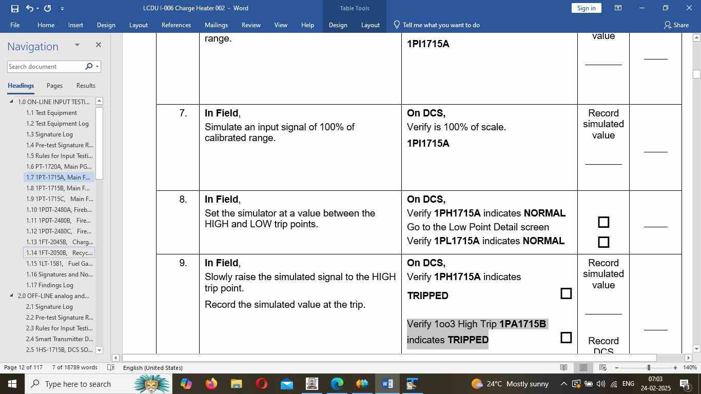The image size is (701, 394).
Task: Click the 140% zoom level indicator
Action: tap(690, 368)
